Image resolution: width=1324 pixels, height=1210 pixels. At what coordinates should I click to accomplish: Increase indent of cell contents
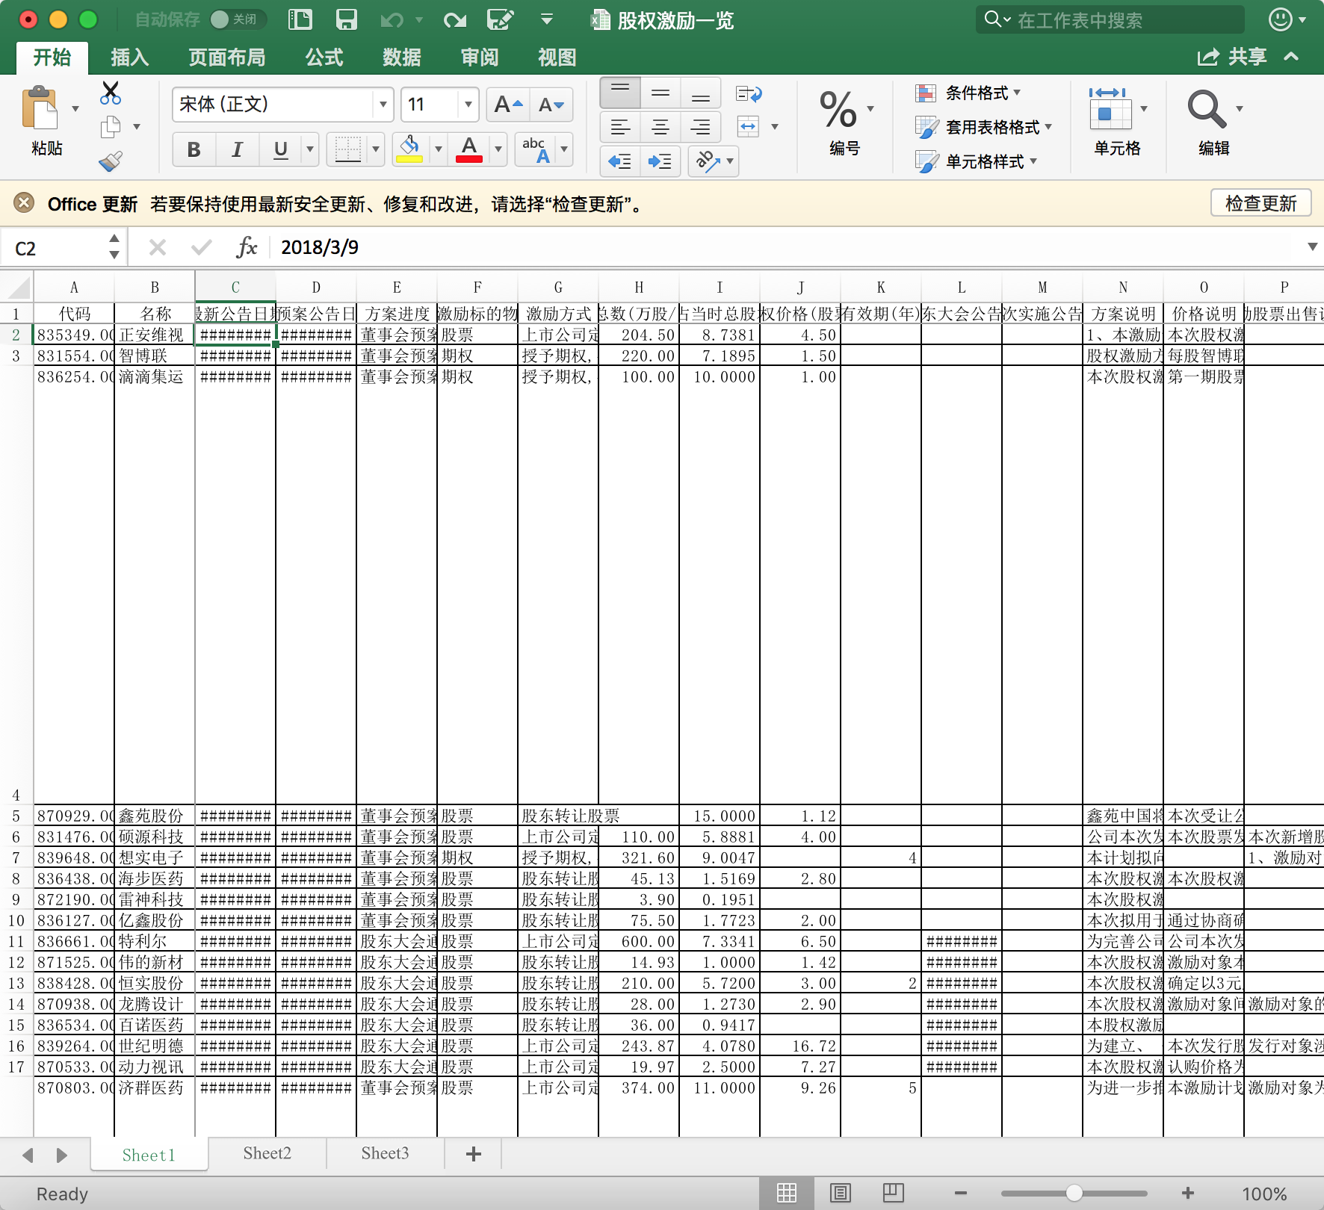coord(661,161)
